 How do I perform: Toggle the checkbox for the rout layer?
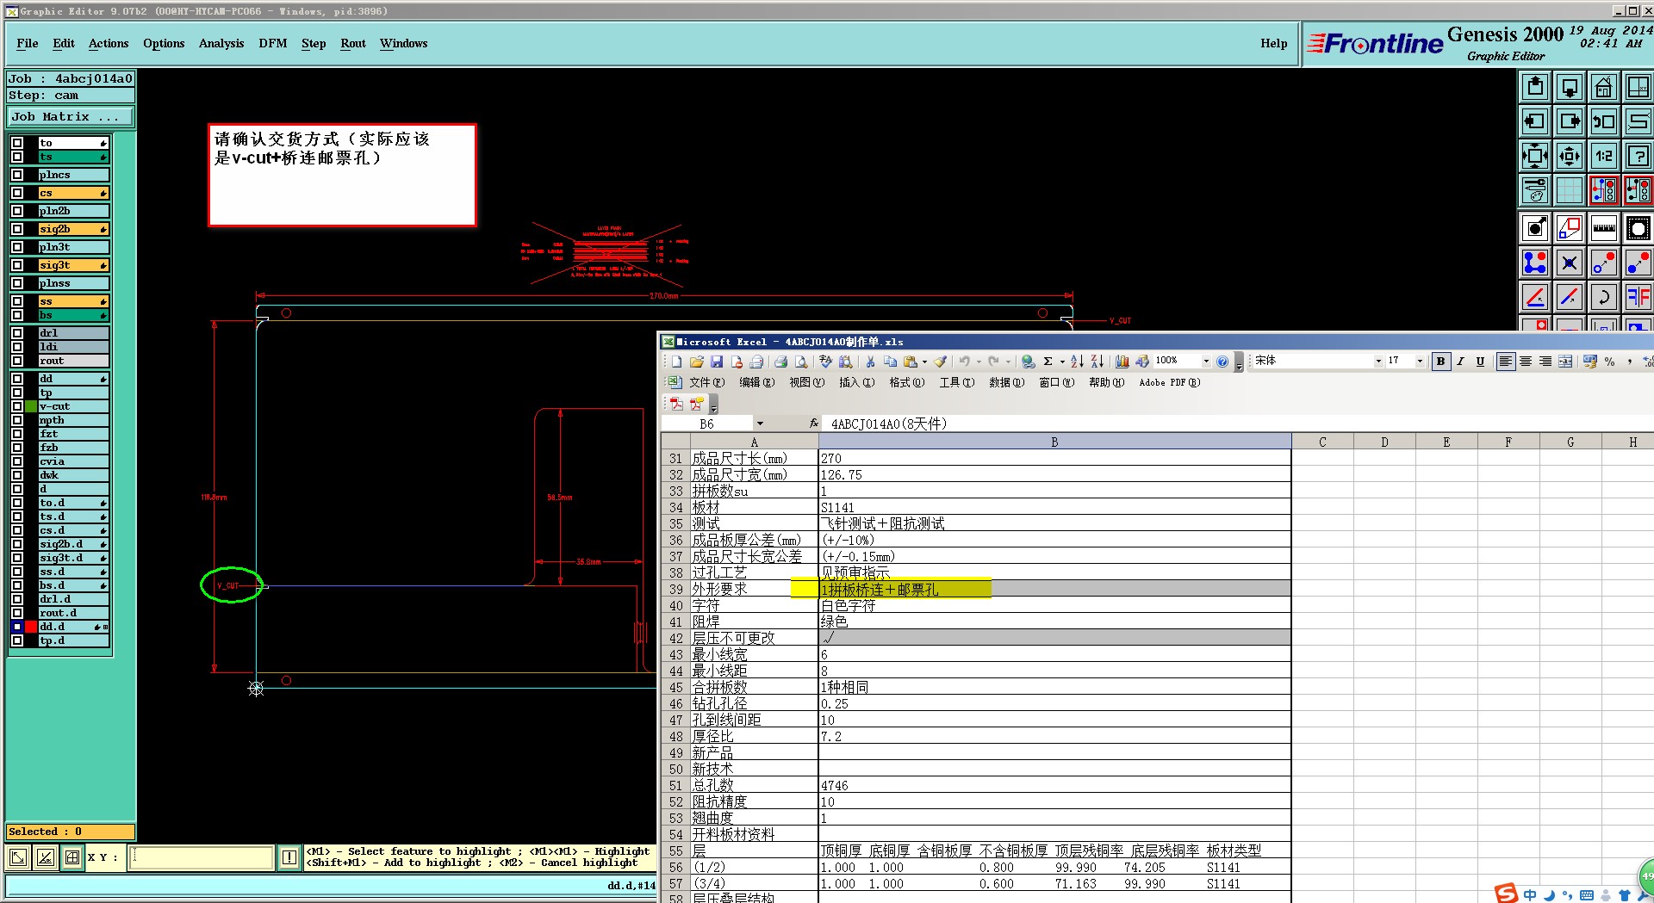pos(17,361)
